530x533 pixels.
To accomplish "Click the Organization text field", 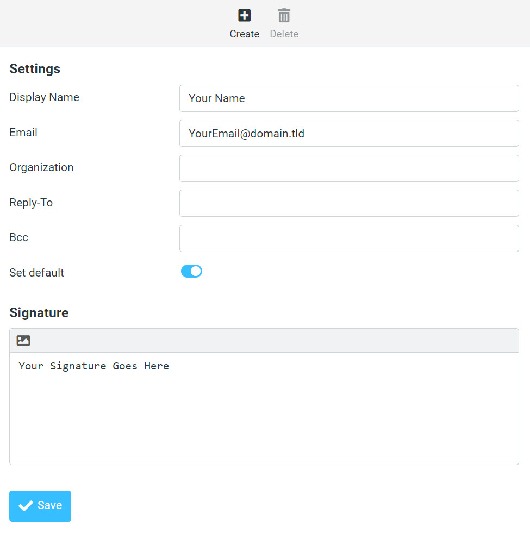I will pyautogui.click(x=349, y=168).
